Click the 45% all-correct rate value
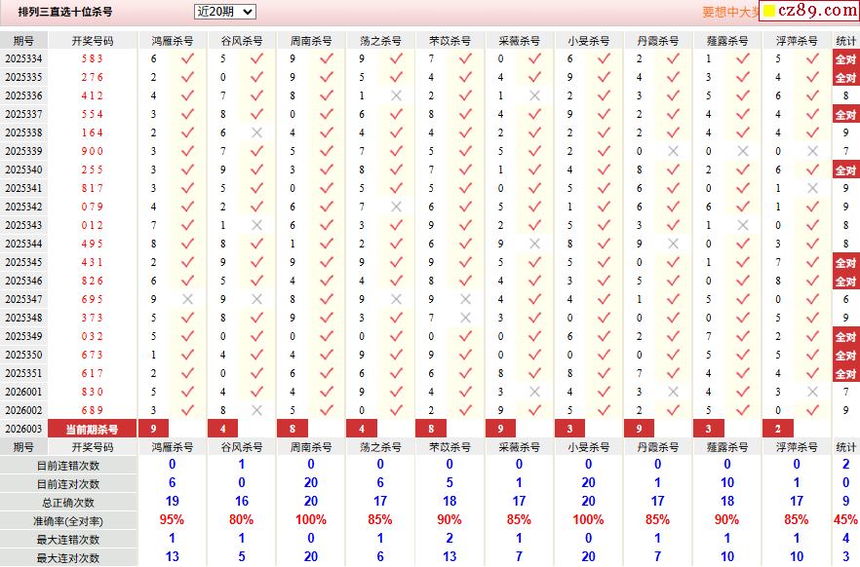Viewport: 860px width, 567px height. (845, 519)
